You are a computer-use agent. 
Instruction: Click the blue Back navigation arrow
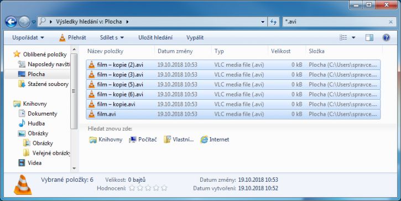(x=11, y=22)
